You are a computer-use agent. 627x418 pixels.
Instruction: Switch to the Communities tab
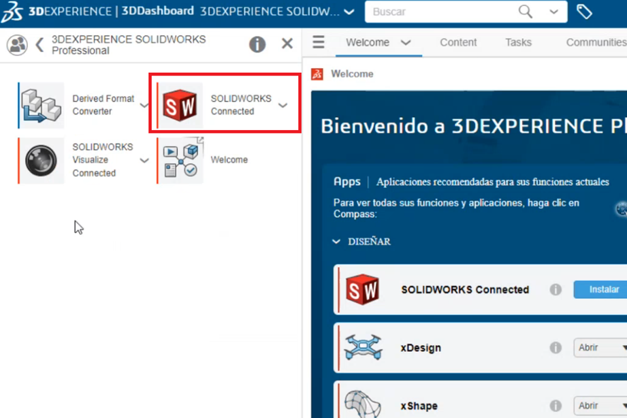596,42
